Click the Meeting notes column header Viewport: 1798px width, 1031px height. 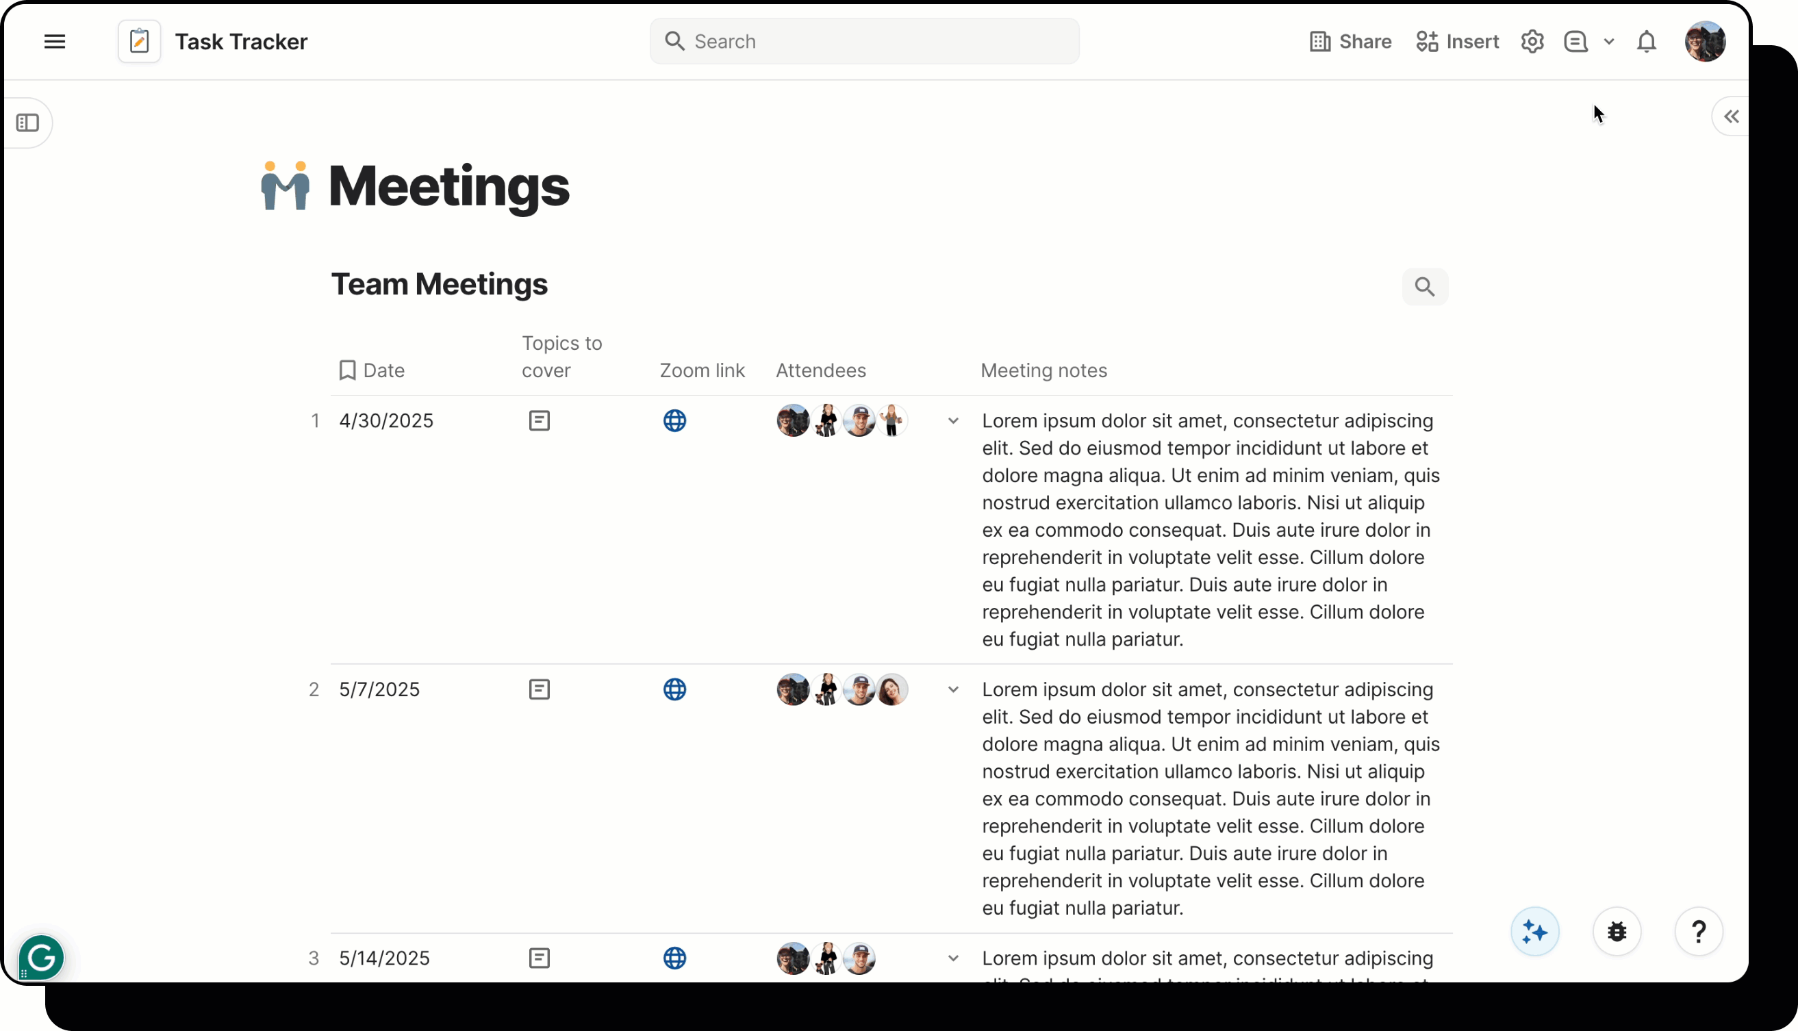[1043, 370]
